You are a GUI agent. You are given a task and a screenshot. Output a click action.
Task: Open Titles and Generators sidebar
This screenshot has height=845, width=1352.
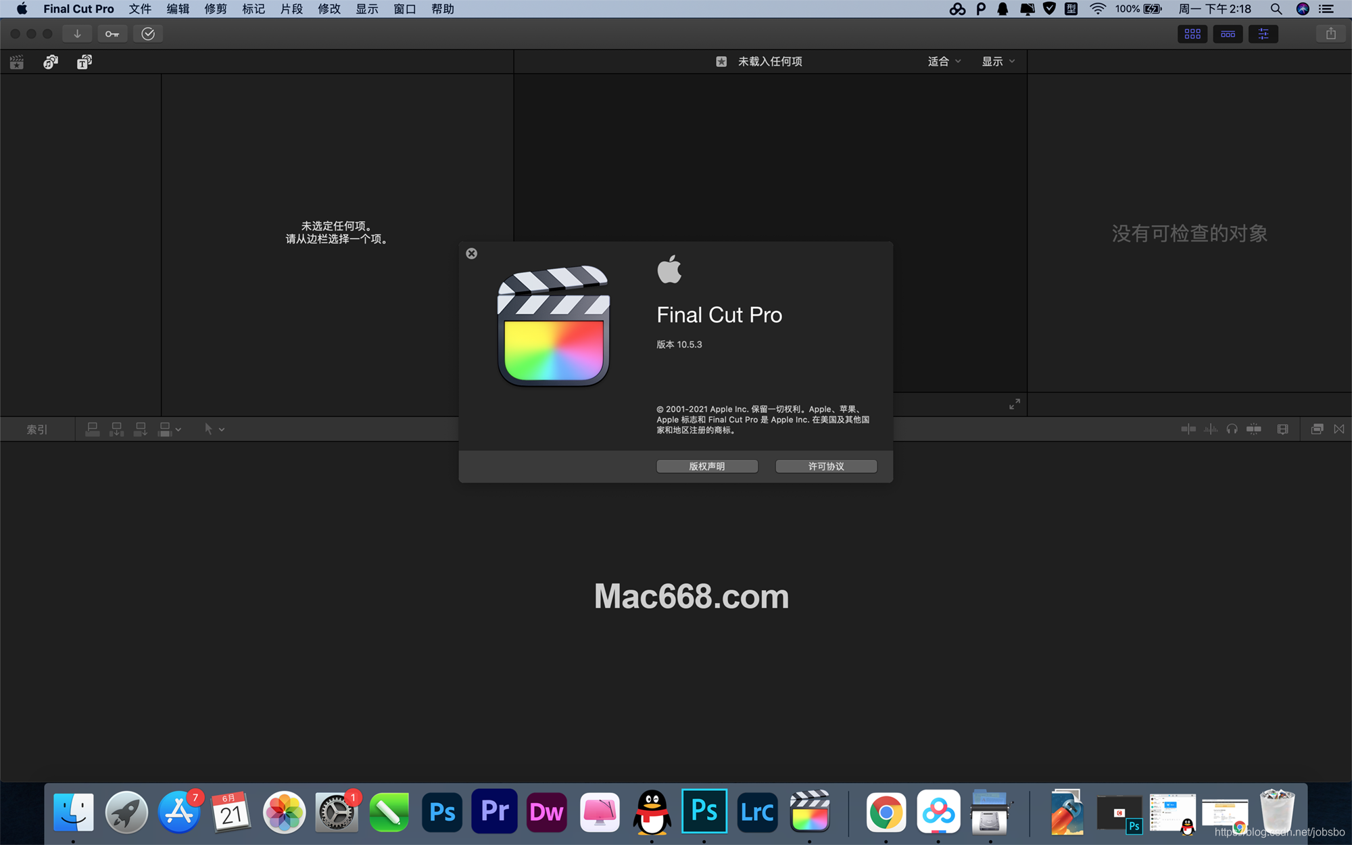point(84,62)
